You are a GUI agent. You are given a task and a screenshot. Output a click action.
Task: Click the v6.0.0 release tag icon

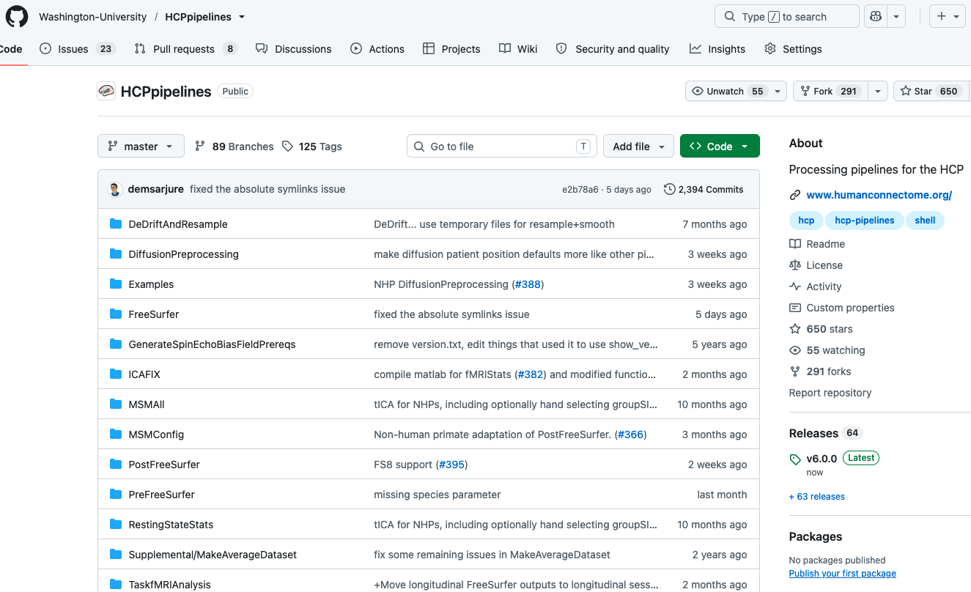tap(795, 459)
